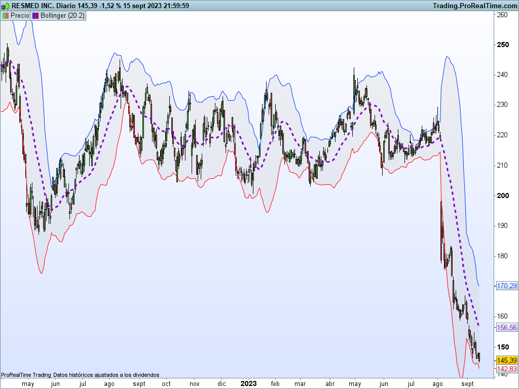Click the 'sept' 2023 month label at chart end
The height and width of the screenshot is (389, 519).
click(467, 384)
